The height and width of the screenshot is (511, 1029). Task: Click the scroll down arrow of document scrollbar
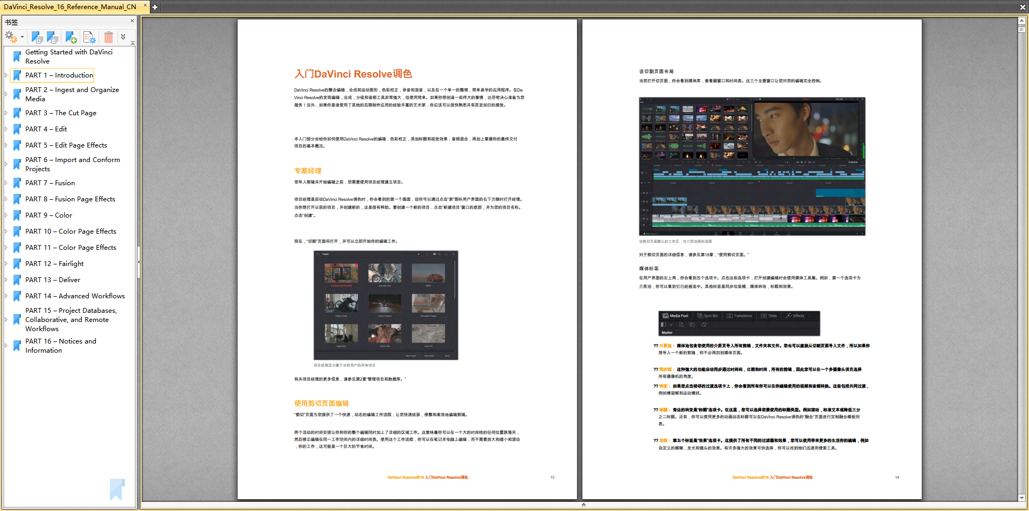pyautogui.click(x=1021, y=498)
